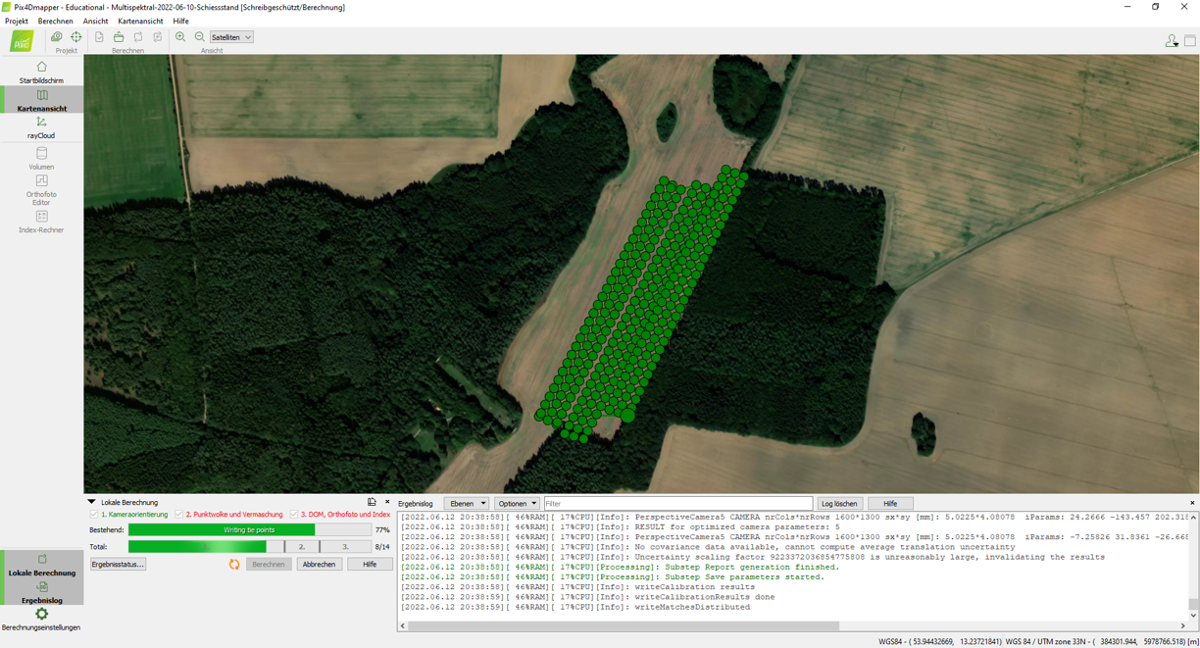Click the zoom in magnifier icon
Viewport: 1200px width, 648px height.
tap(180, 37)
